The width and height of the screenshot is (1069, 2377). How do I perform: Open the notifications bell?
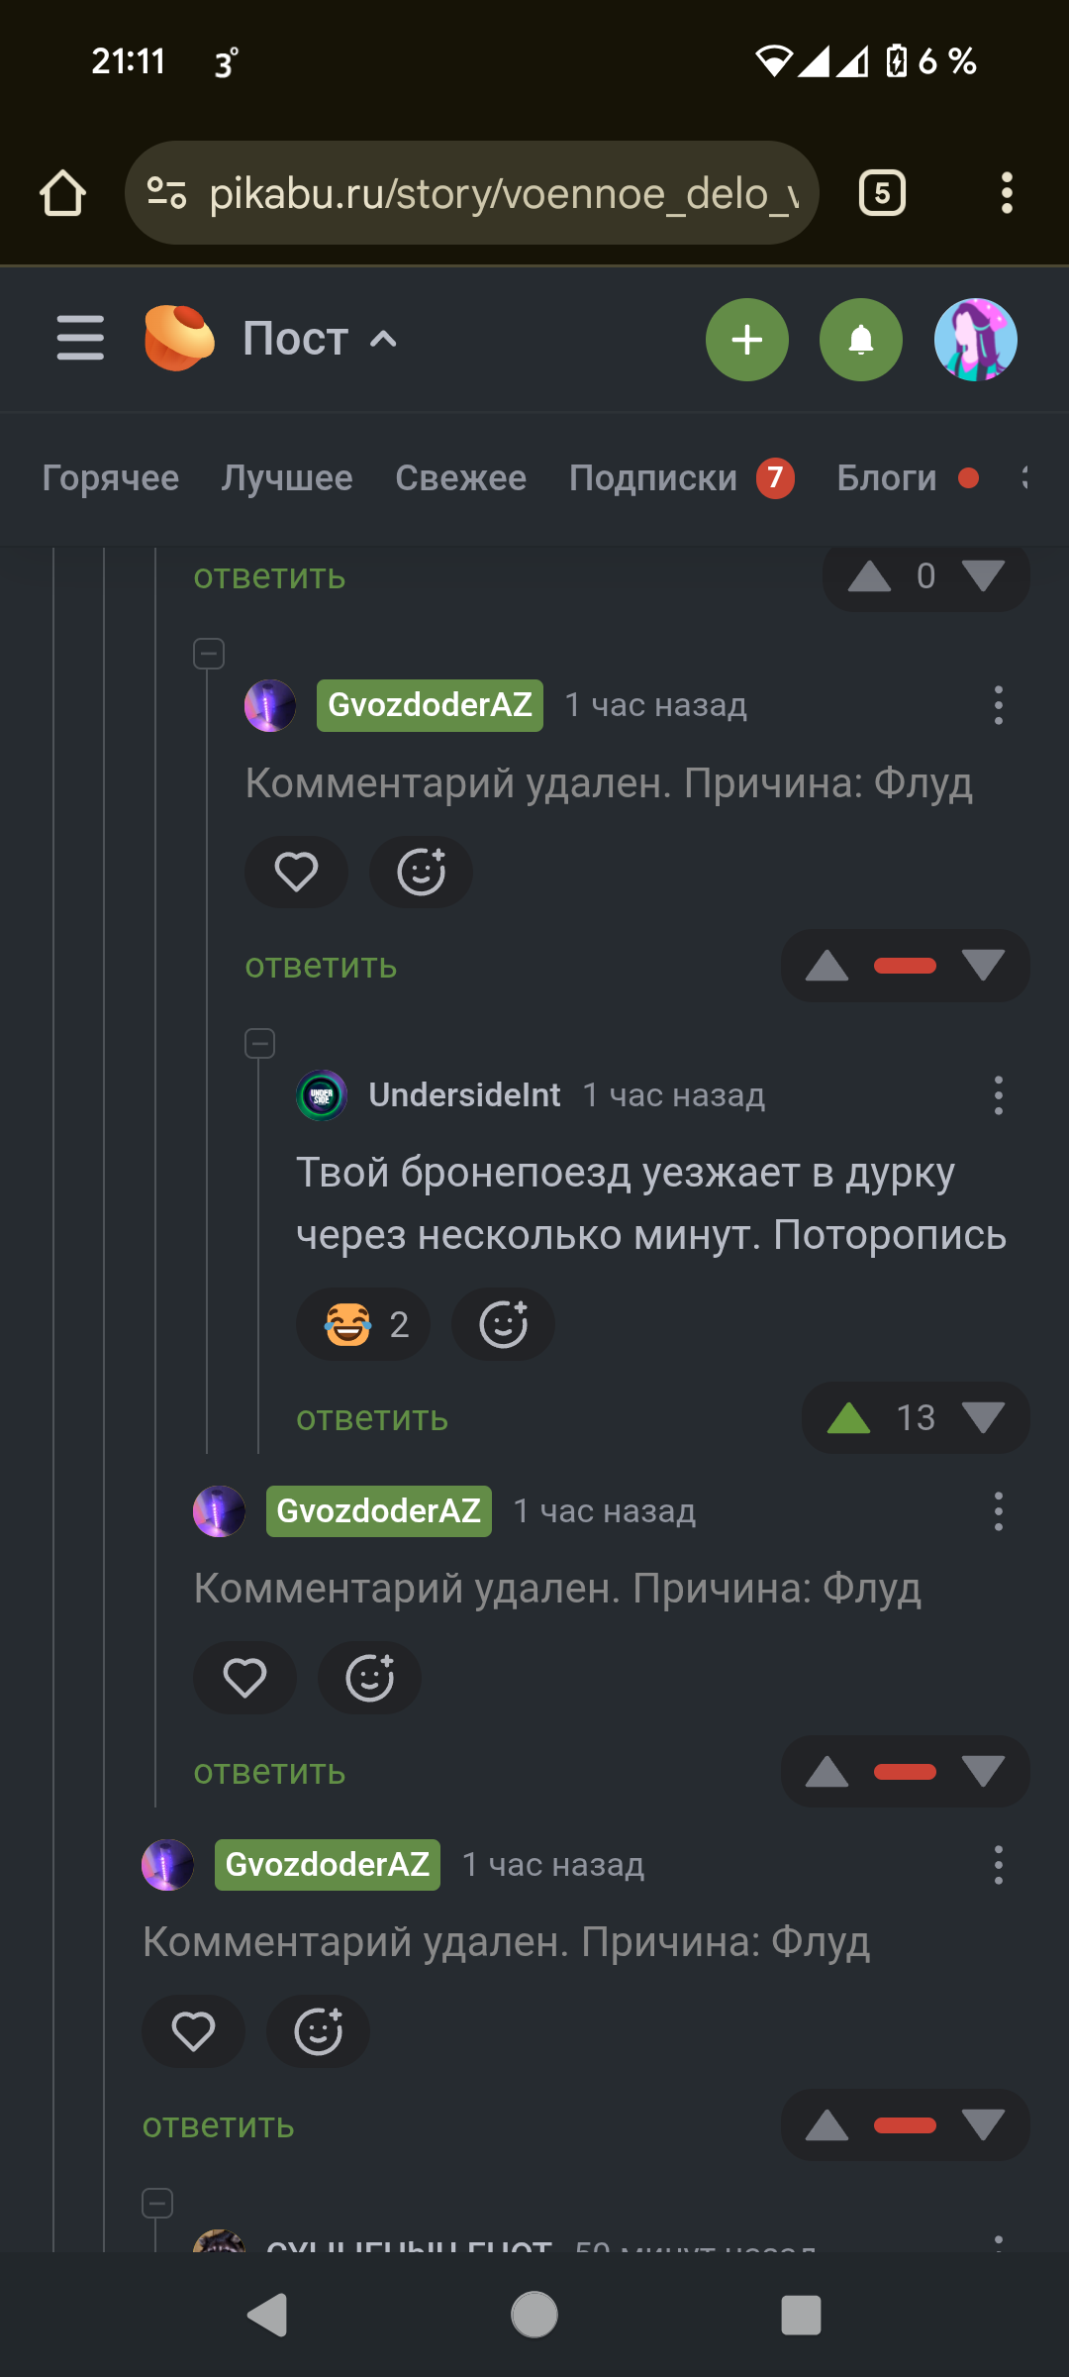coord(860,340)
